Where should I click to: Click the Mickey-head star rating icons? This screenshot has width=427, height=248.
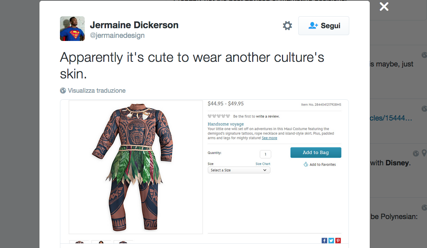click(x=219, y=116)
